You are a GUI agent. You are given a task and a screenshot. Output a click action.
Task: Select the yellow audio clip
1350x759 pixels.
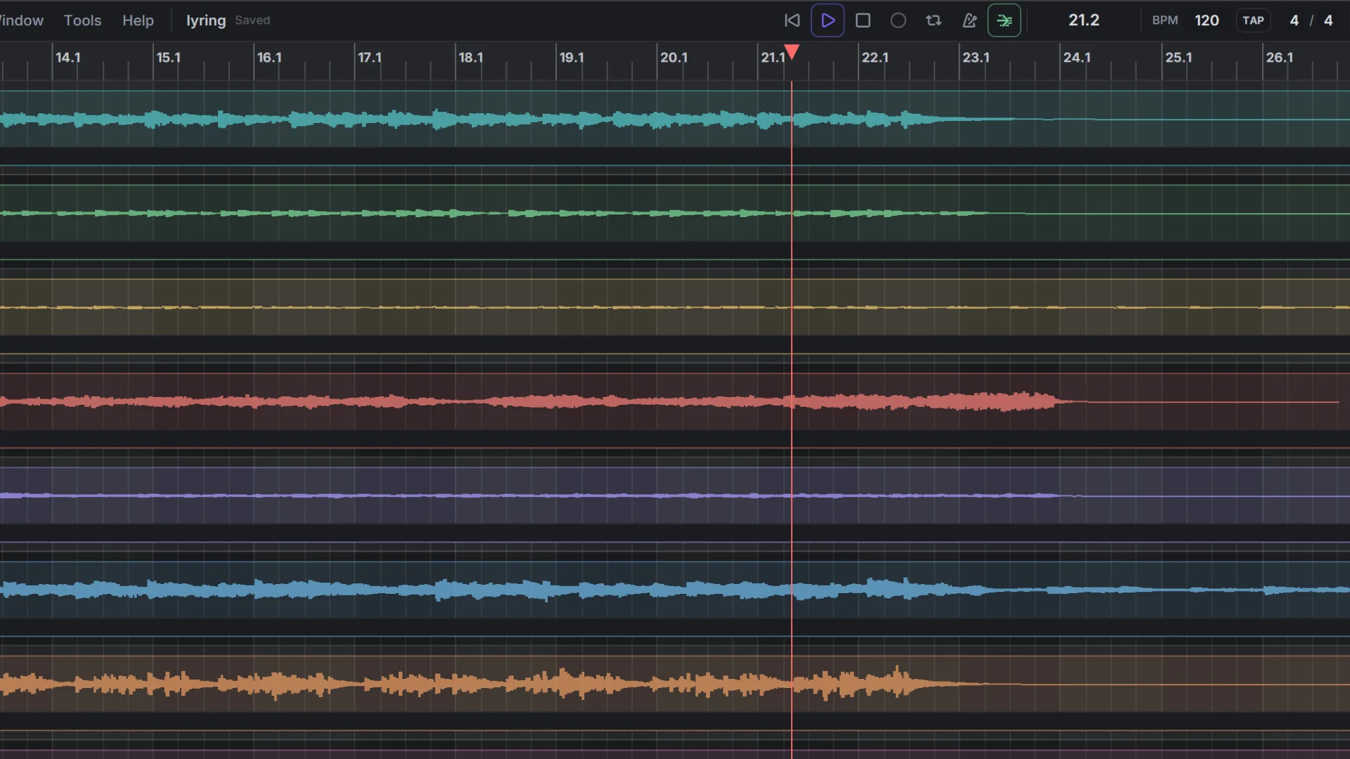pos(675,307)
